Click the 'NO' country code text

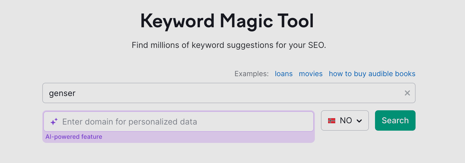346,120
